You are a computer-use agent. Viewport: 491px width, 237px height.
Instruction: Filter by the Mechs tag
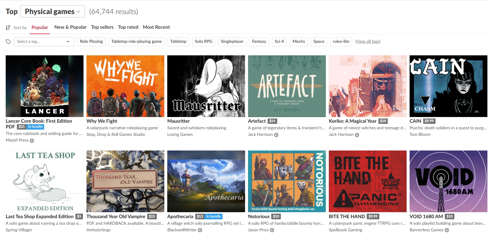pyautogui.click(x=299, y=42)
